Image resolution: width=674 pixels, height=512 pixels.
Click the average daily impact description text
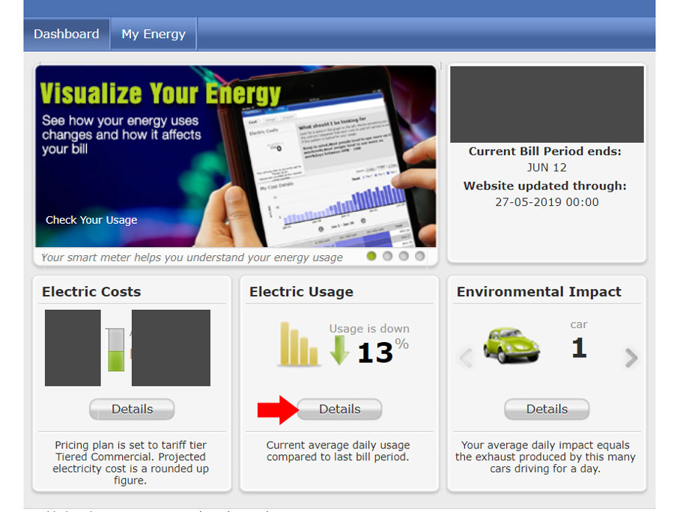tap(545, 457)
